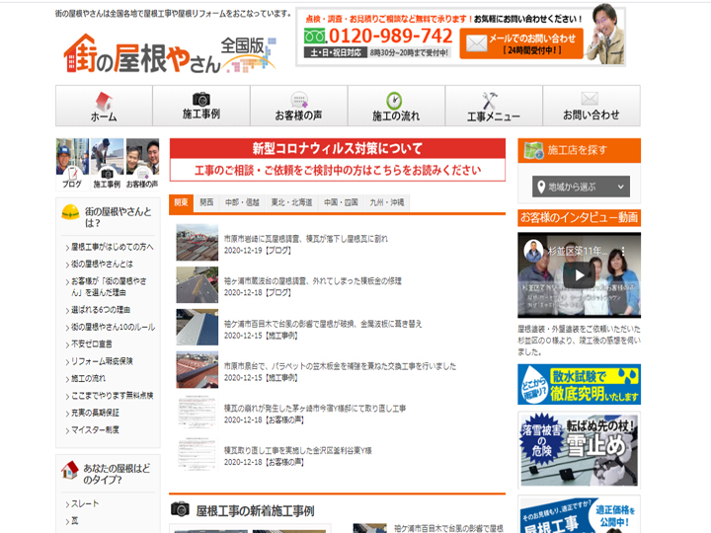Screen dimensions: 711x533
Task: Select the 中国・四国 region tab
Action: (341, 202)
